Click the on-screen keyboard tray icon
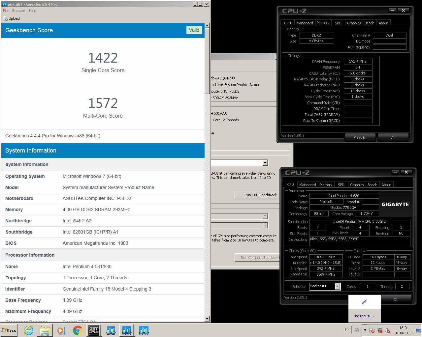422x337 pixels. coord(357,330)
